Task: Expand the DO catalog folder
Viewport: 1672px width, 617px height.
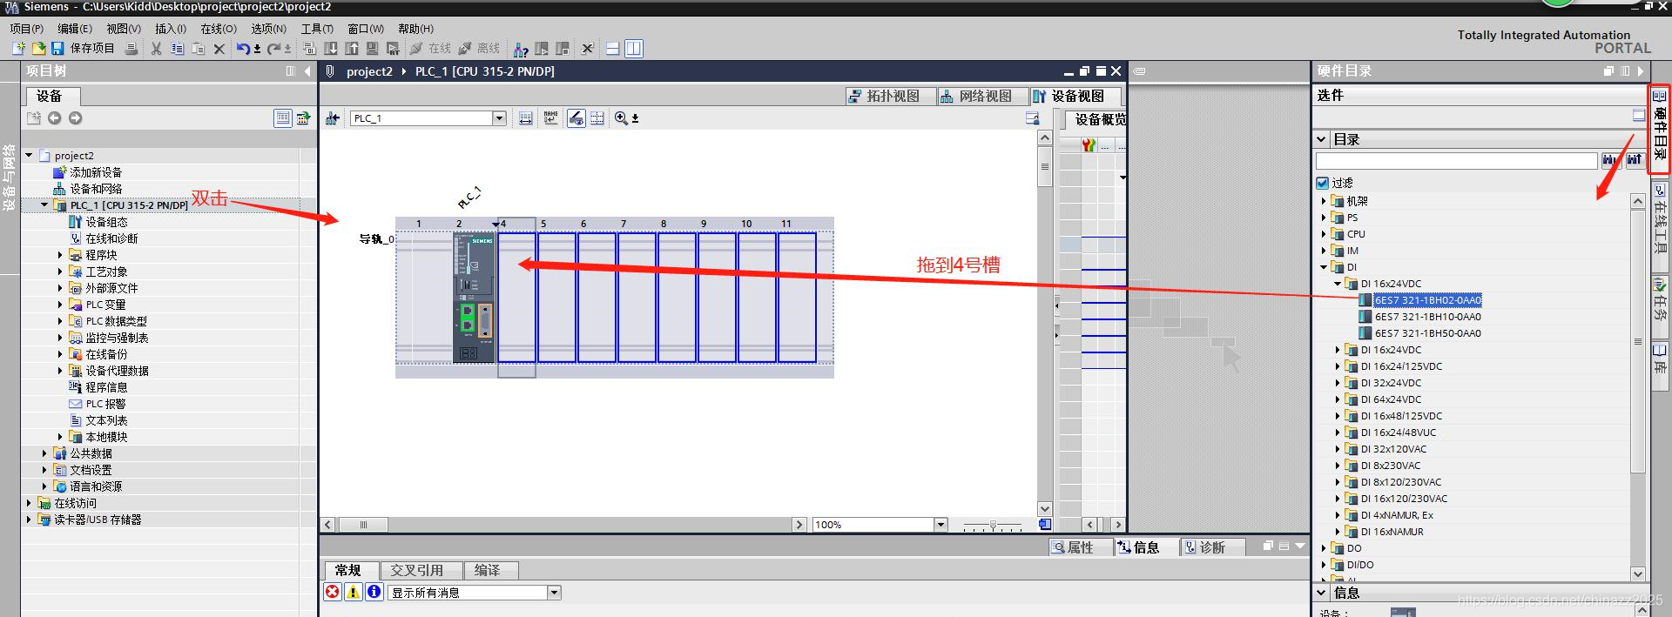Action: click(1325, 548)
